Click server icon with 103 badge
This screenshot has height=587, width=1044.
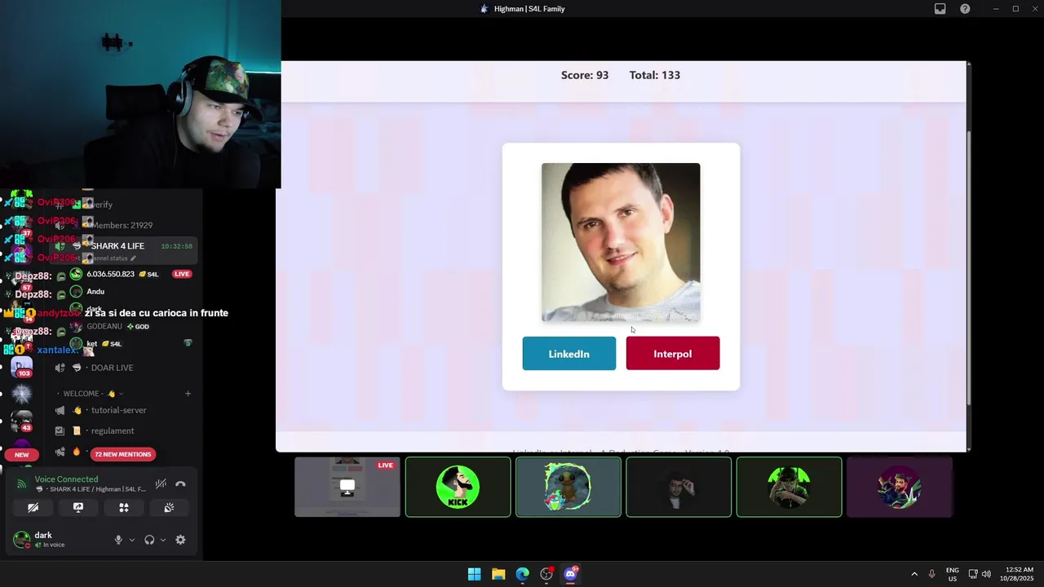(x=22, y=366)
